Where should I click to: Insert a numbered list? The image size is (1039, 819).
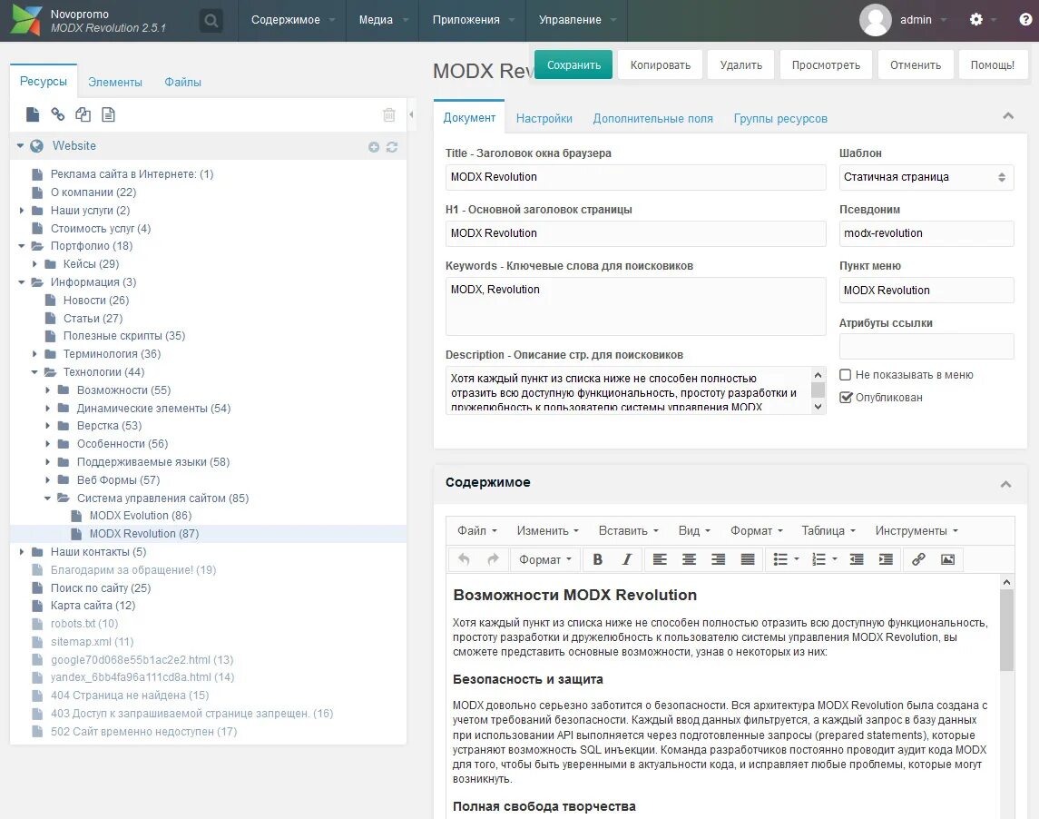coord(819,559)
